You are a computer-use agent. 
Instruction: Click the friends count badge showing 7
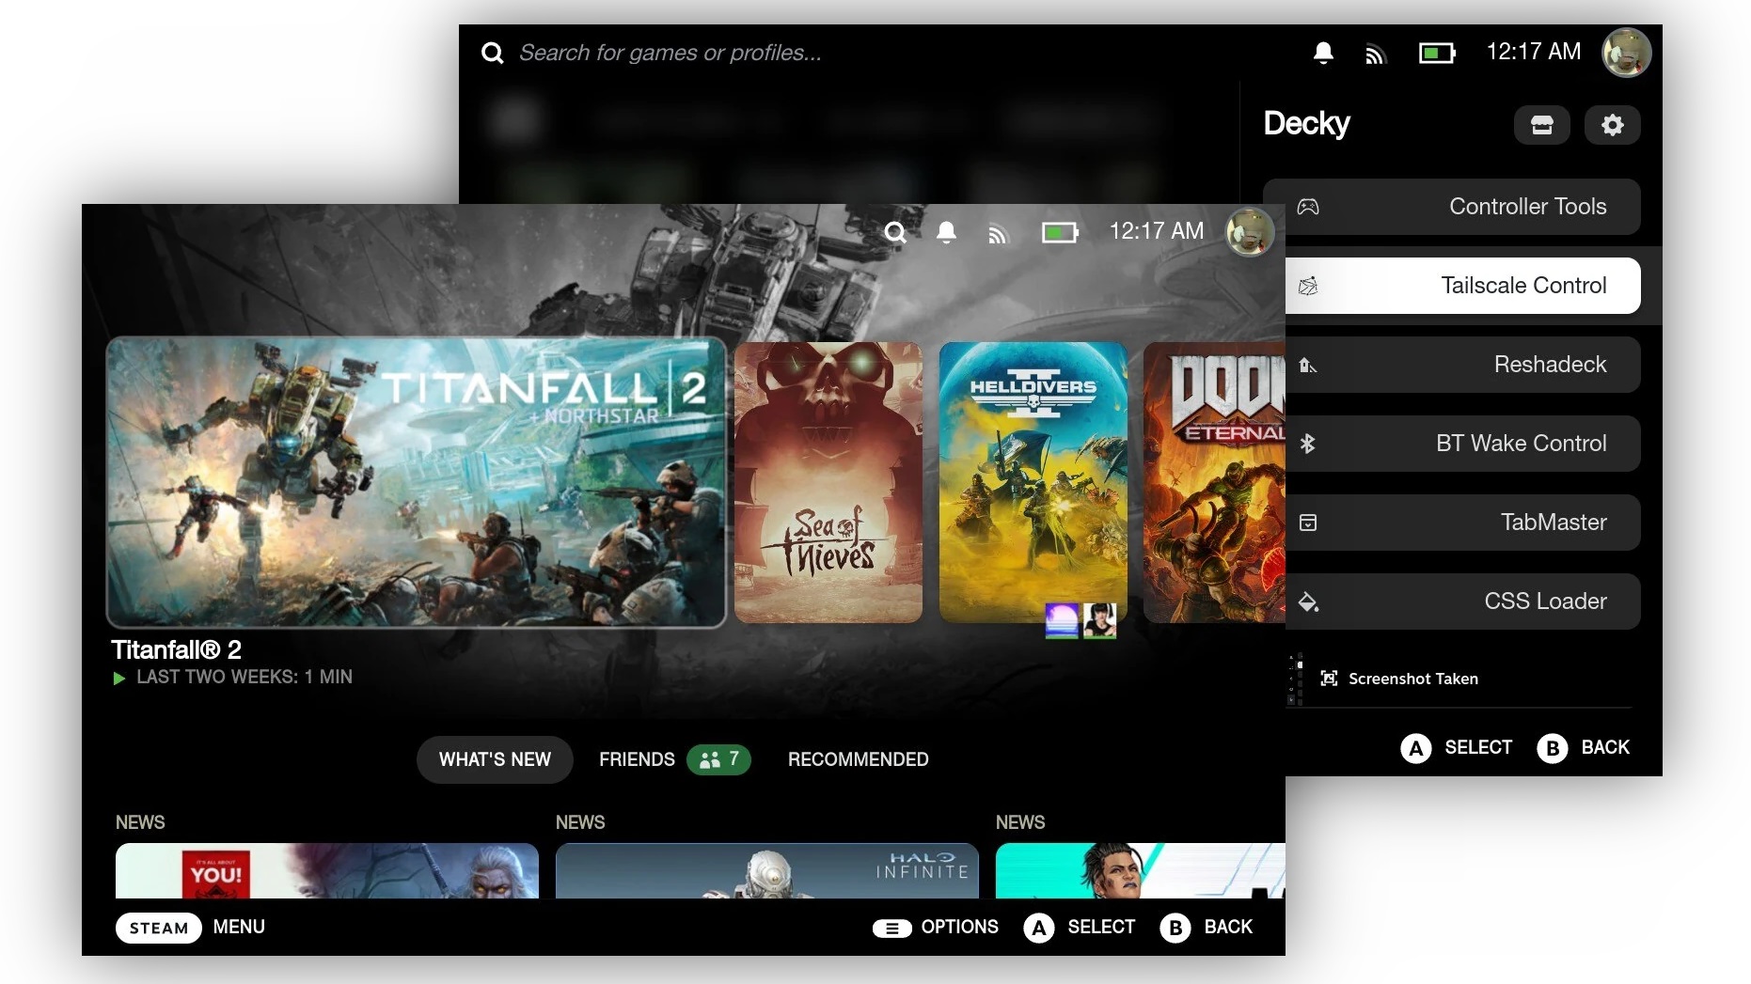(718, 759)
